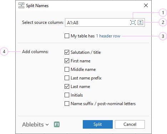The height and width of the screenshot is (134, 167).
Task: Check Middle name checkbox
Action: click(x=67, y=69)
